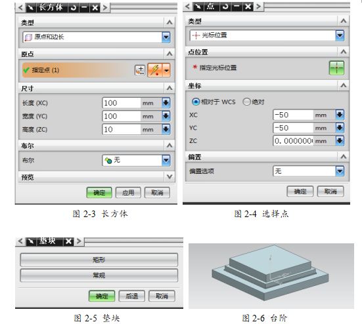This screenshot has height=324, width=362.
Task: Click the 高度 (ZC) value field
Action: pos(122,129)
